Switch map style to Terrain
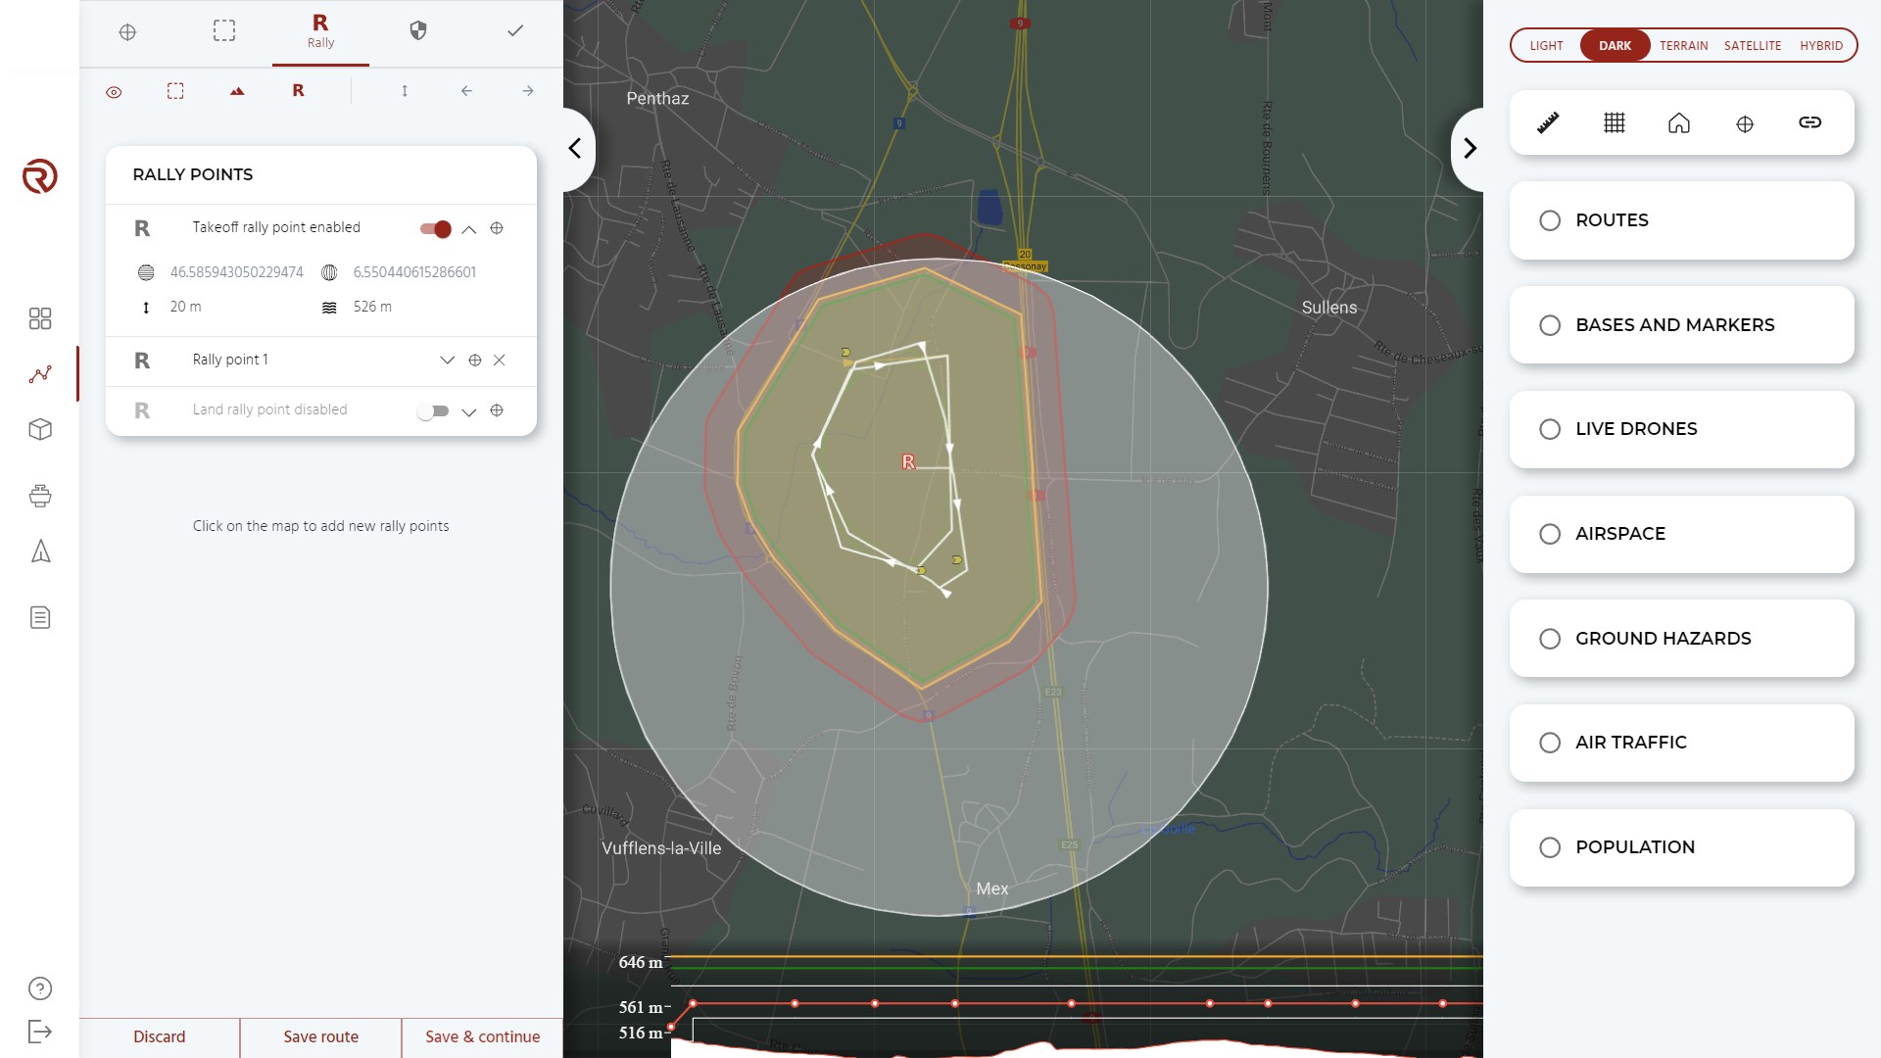Image resolution: width=1881 pixels, height=1058 pixels. tap(1683, 46)
